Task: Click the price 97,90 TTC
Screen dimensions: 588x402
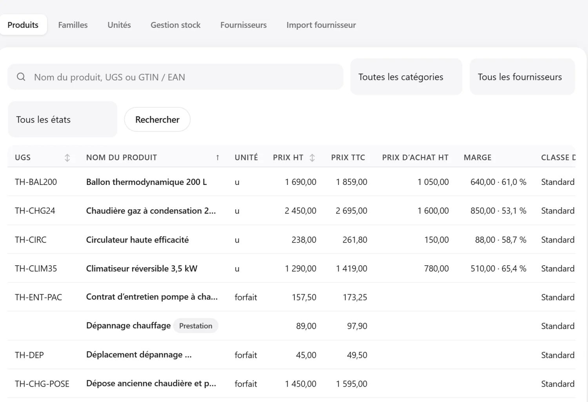Action: pos(357,326)
